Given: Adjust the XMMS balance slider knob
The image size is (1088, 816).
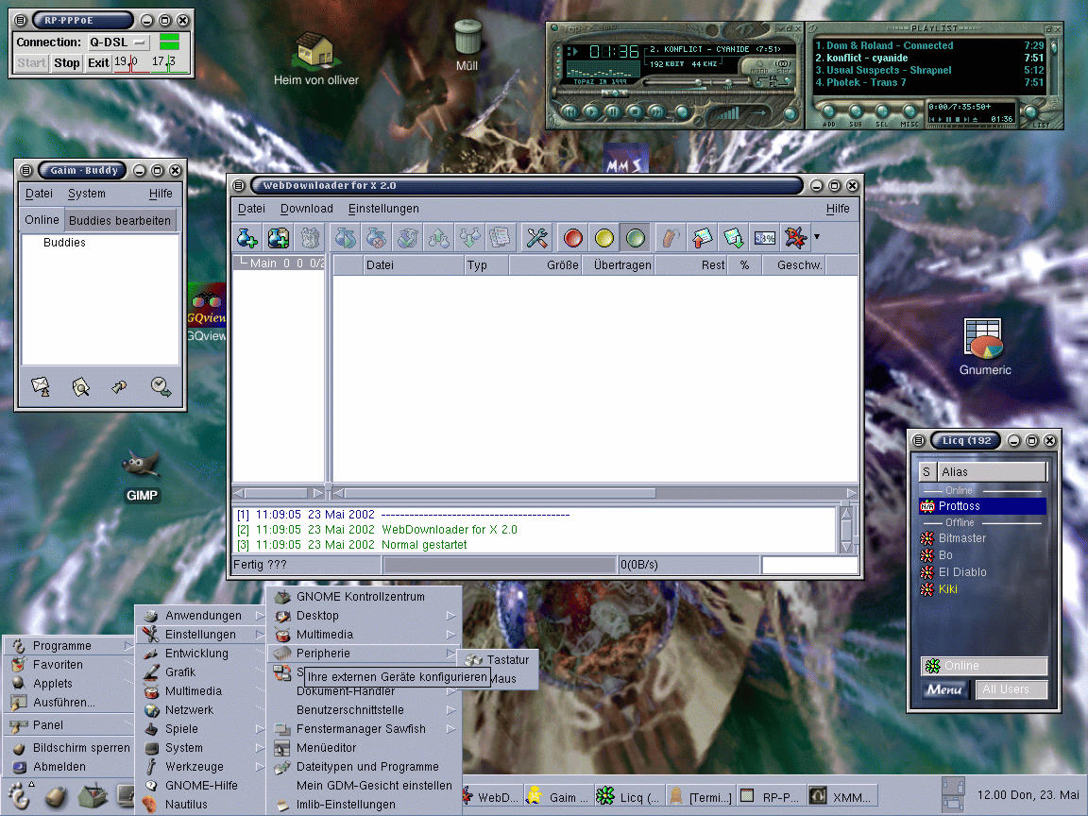Looking at the screenshot, I should (x=729, y=83).
